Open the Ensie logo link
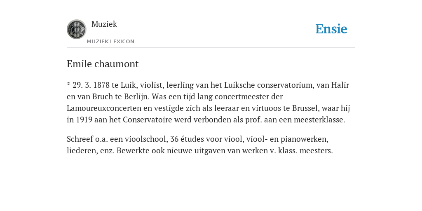Viewport: 422px width, 211px height. pos(331,29)
